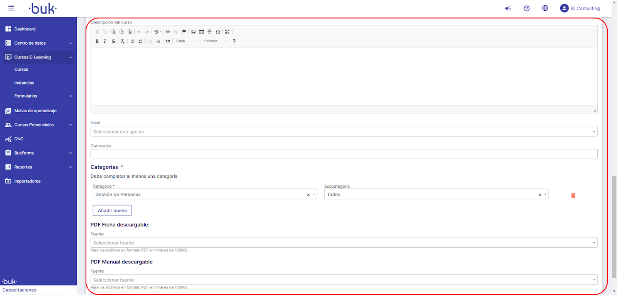This screenshot has height=295, width=617.
Task: Delete the category row with trash icon
Action: pos(573,195)
